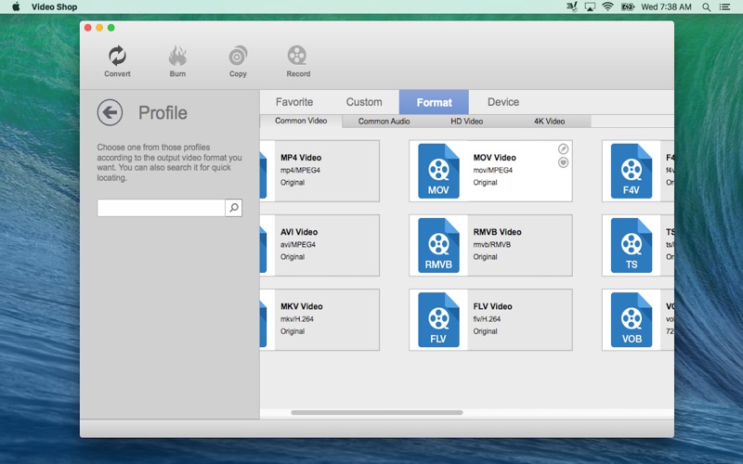Image resolution: width=743 pixels, height=464 pixels.
Task: Open the 4K Video subtab
Action: click(x=549, y=122)
